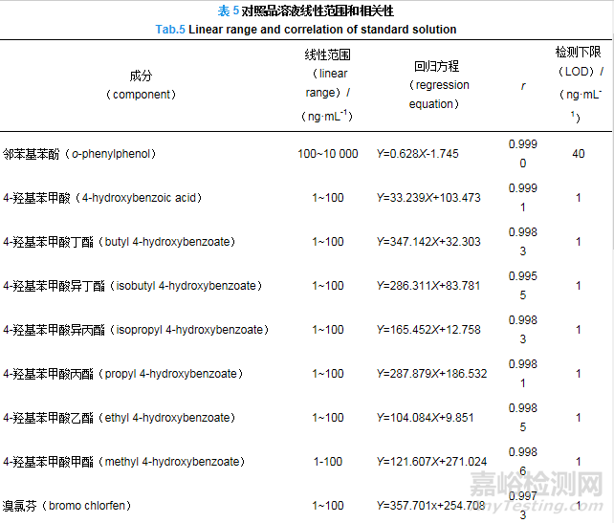Viewport: 614px width, 523px height.
Task: Click the equation 'Y=104.084X+9.851'
Action: [x=426, y=418]
